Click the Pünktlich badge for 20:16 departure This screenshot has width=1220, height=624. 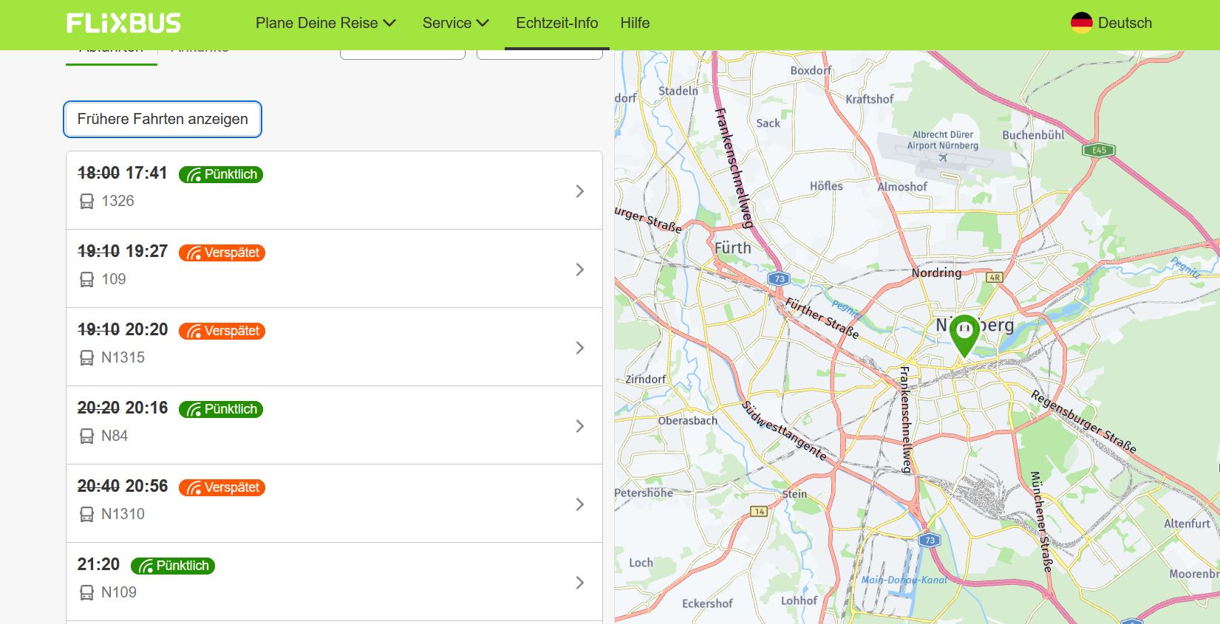click(x=221, y=409)
